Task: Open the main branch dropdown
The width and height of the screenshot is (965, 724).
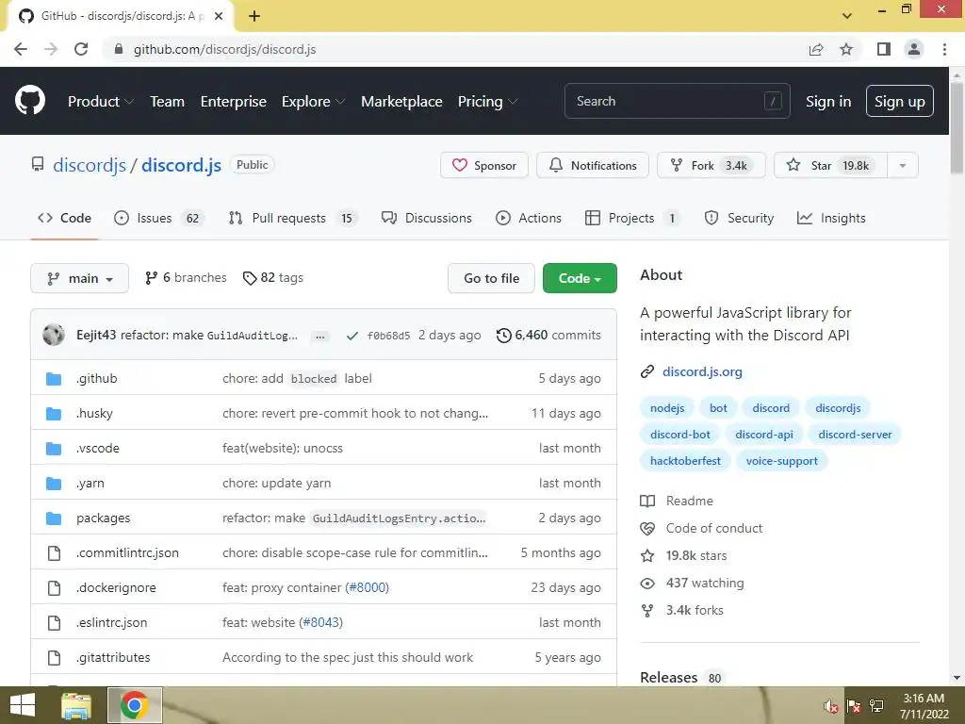Action: pos(79,278)
